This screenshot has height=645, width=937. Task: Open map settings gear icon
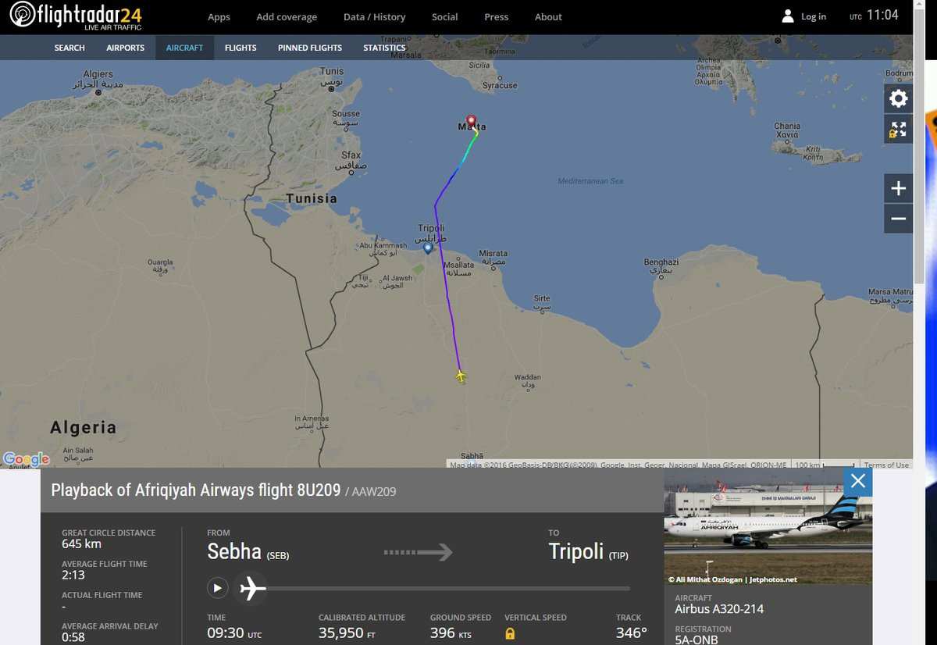(899, 98)
